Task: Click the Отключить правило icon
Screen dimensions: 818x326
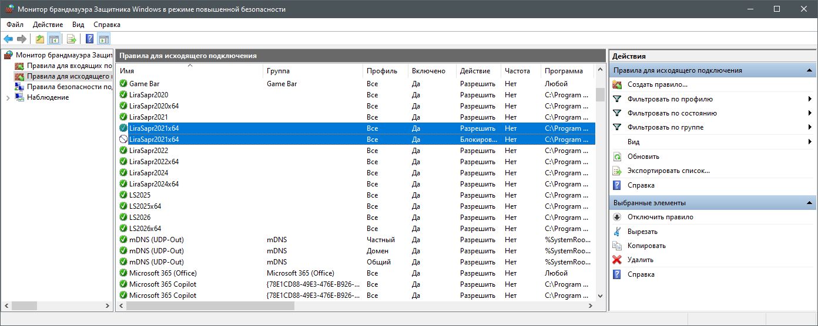Action: 617,217
